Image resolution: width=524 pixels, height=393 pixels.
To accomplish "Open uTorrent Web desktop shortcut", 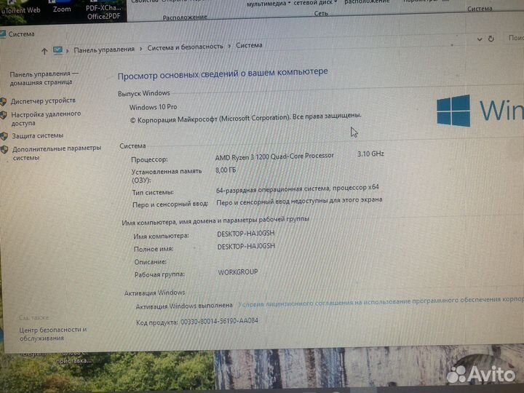I will 20,9.
